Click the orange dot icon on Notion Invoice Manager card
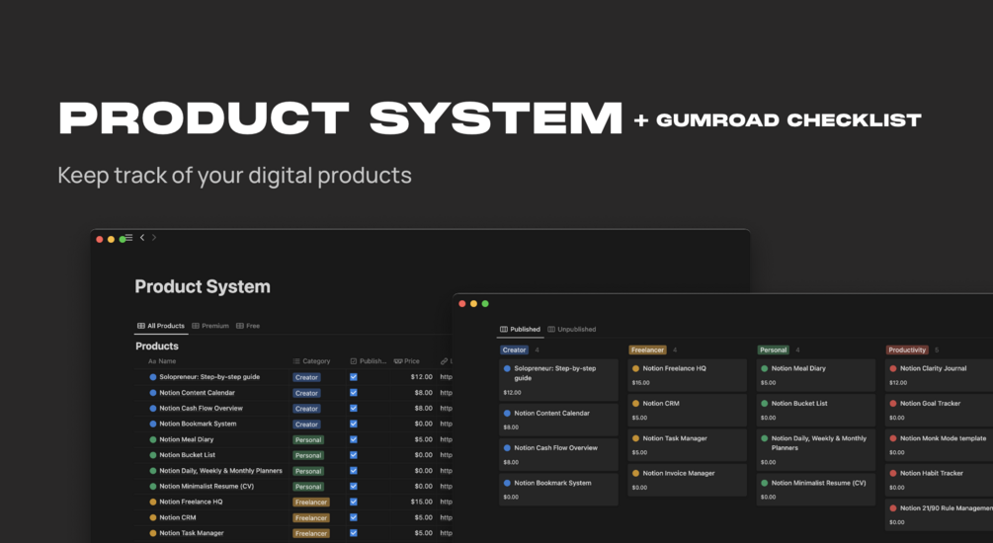This screenshot has width=993, height=543. click(636, 473)
